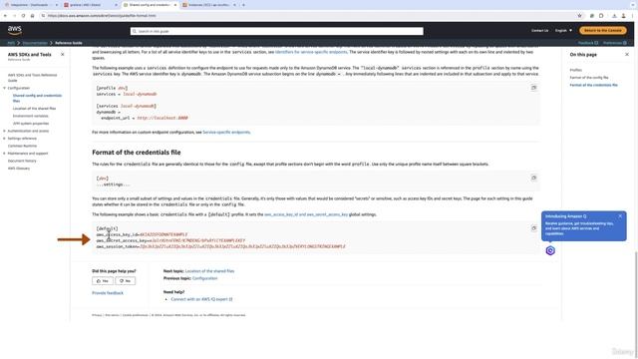Click the AWS breadcrumb link
The height and width of the screenshot is (359, 638).
(x=11, y=43)
